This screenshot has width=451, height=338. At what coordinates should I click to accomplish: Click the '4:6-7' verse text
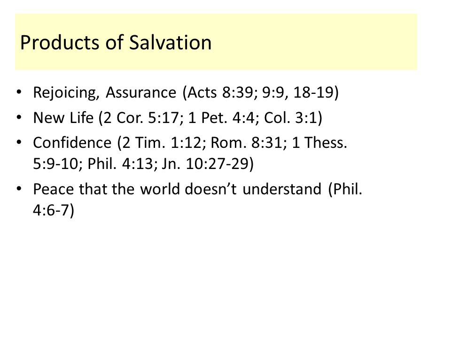(x=51, y=210)
